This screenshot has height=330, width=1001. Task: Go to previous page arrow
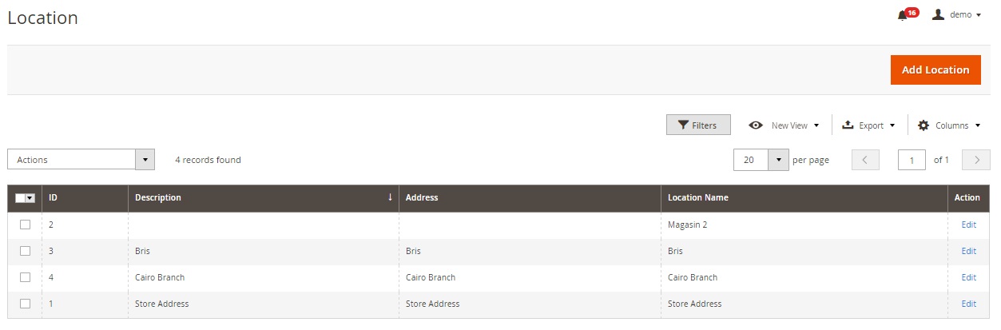[865, 160]
